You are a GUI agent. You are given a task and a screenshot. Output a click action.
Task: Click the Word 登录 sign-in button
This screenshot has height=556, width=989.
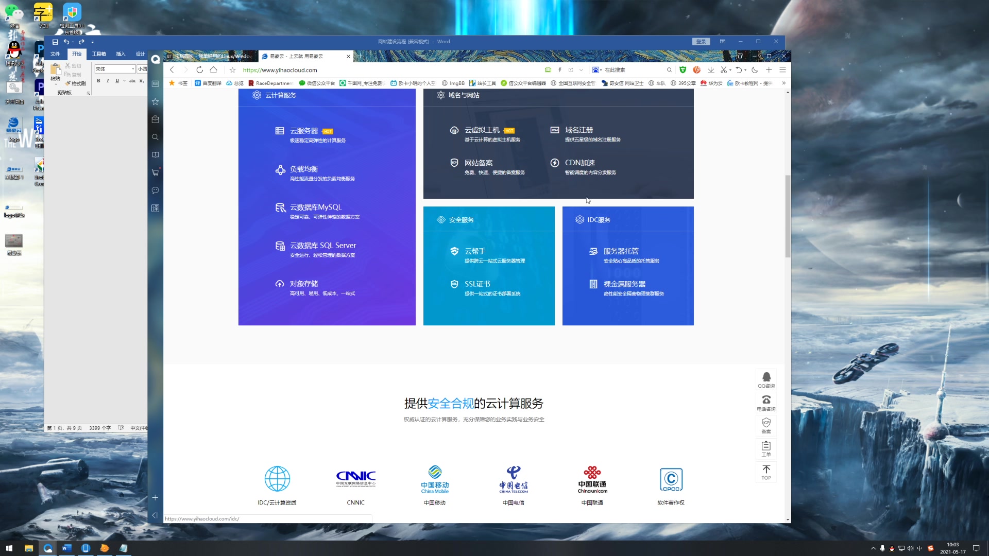coord(701,42)
